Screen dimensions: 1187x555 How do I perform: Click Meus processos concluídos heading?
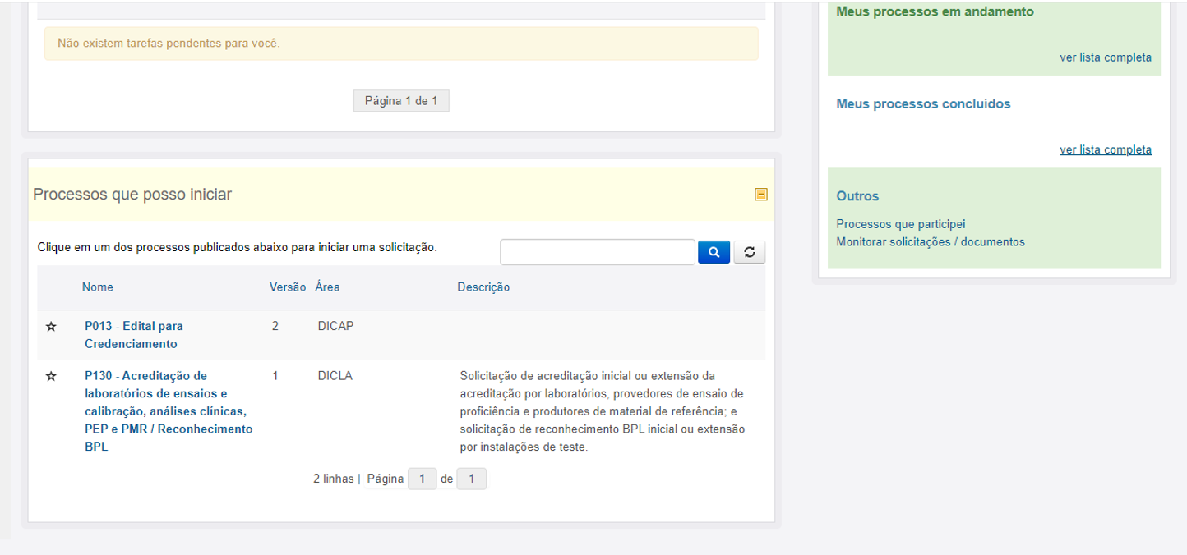click(923, 104)
